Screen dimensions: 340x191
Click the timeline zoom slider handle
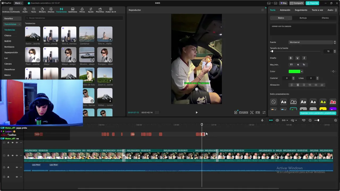[x=318, y=120]
